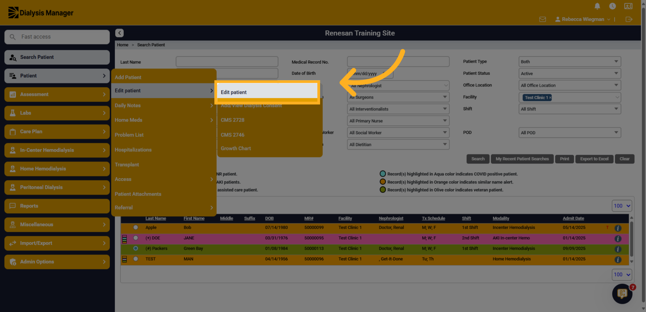Open Patient Type dropdown

(x=570, y=62)
